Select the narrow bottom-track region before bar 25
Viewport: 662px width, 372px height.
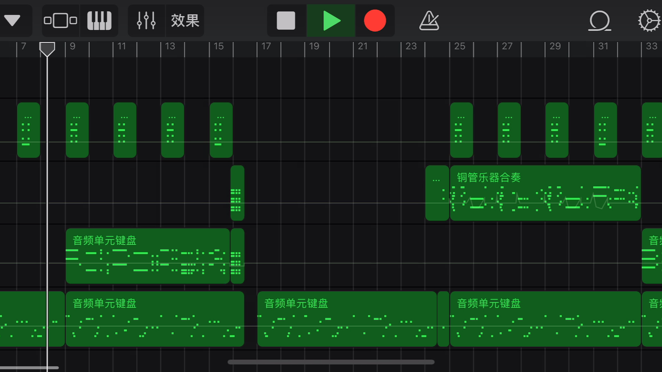(x=444, y=319)
